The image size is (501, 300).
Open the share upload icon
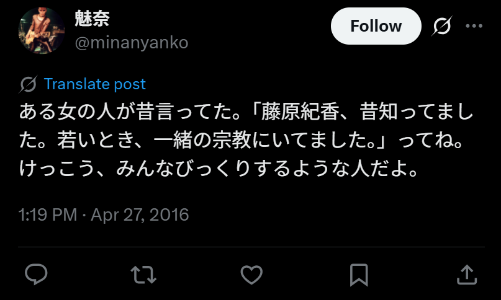click(x=467, y=275)
